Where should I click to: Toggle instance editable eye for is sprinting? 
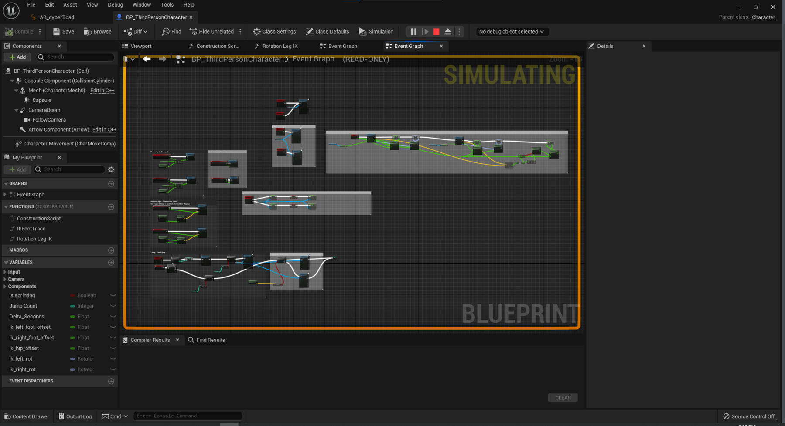[113, 295]
